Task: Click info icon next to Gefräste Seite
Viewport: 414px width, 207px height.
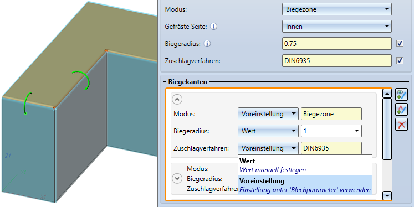Action: (x=213, y=27)
